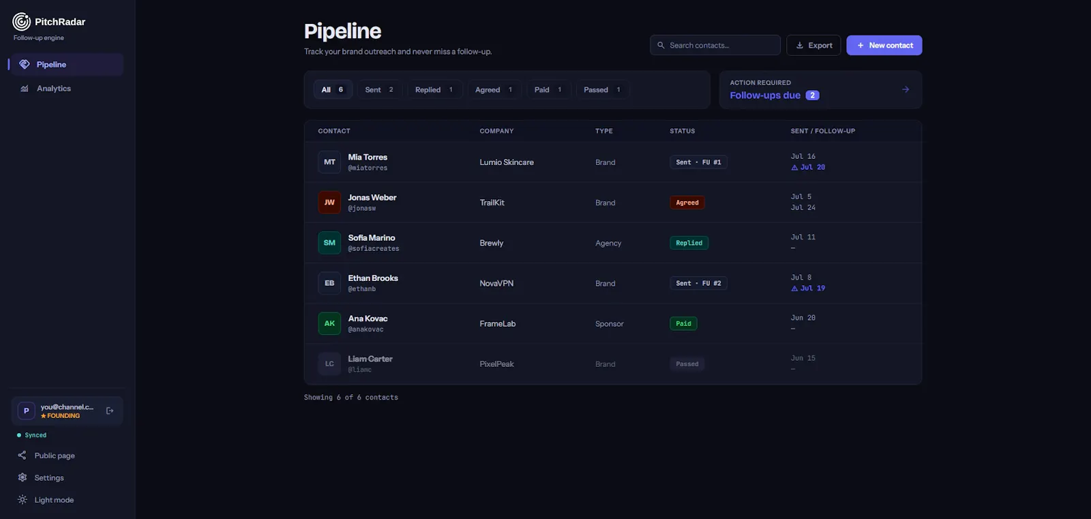Viewport: 1091px width, 519px height.
Task: Click the New contact button
Action: (x=884, y=45)
